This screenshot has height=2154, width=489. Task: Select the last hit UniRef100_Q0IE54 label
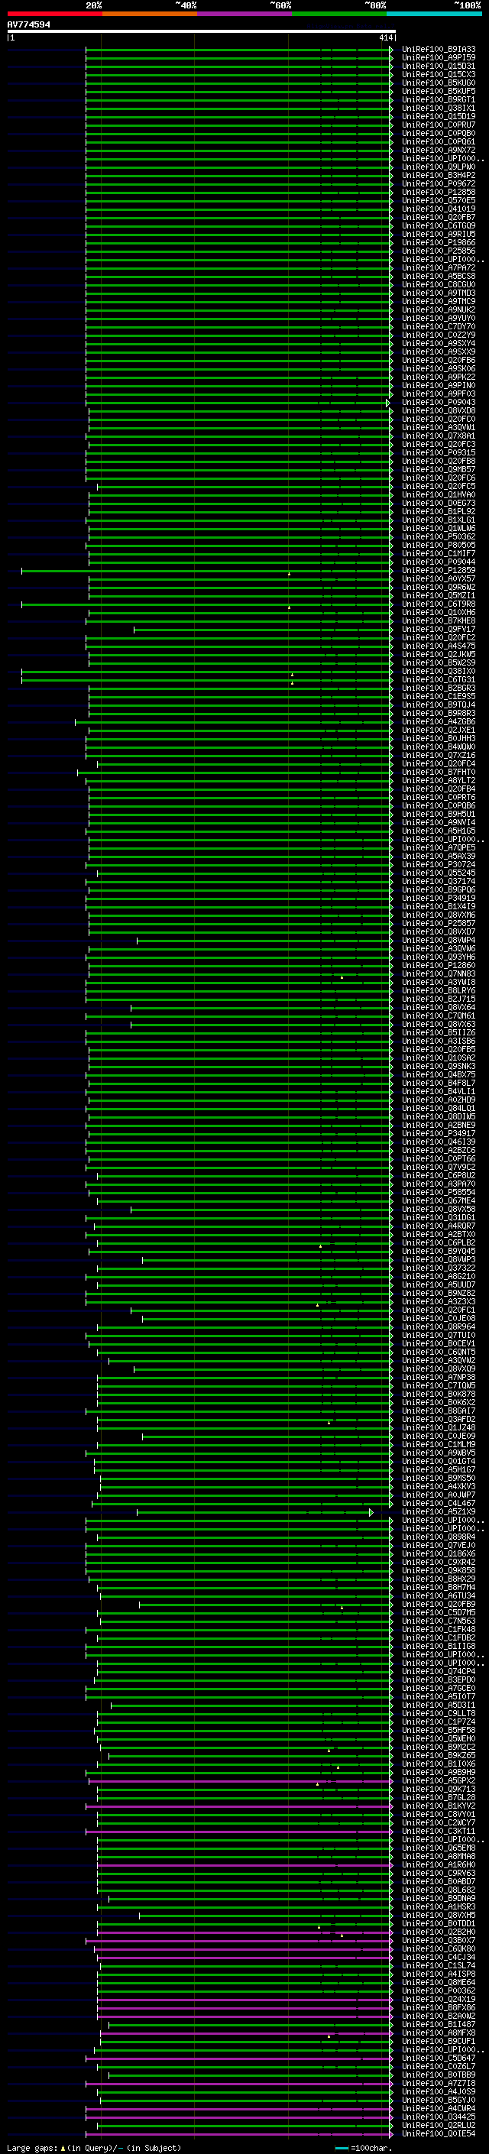coord(438,2134)
